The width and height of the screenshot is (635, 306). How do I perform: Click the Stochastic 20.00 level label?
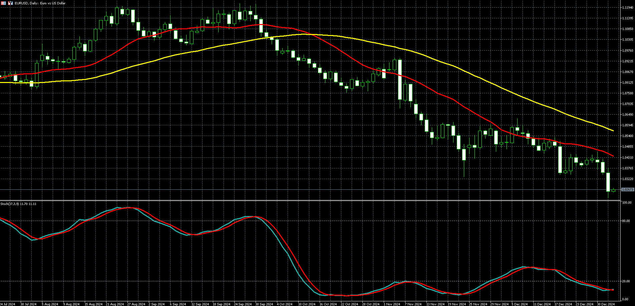[x=626, y=281]
